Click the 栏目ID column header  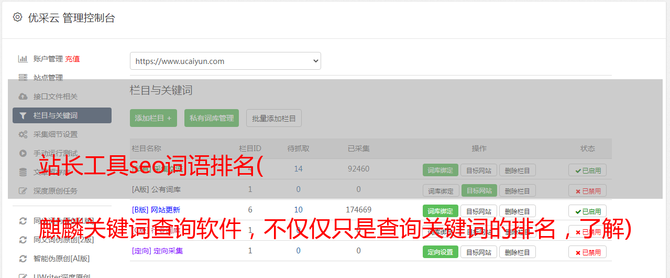(250, 148)
